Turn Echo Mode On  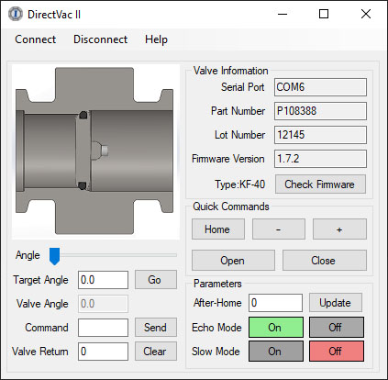[x=276, y=328]
